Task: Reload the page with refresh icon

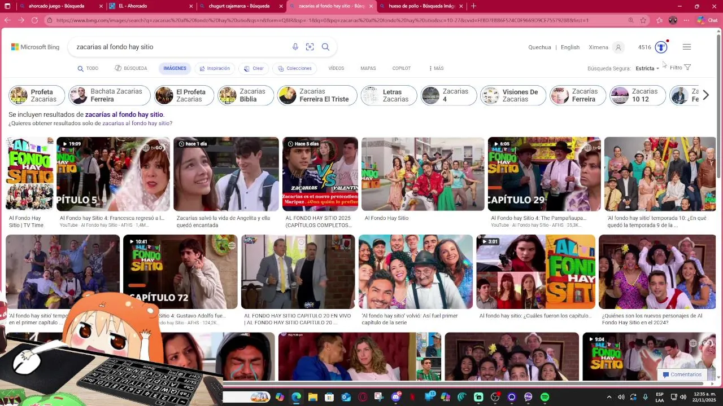Action: click(34, 20)
